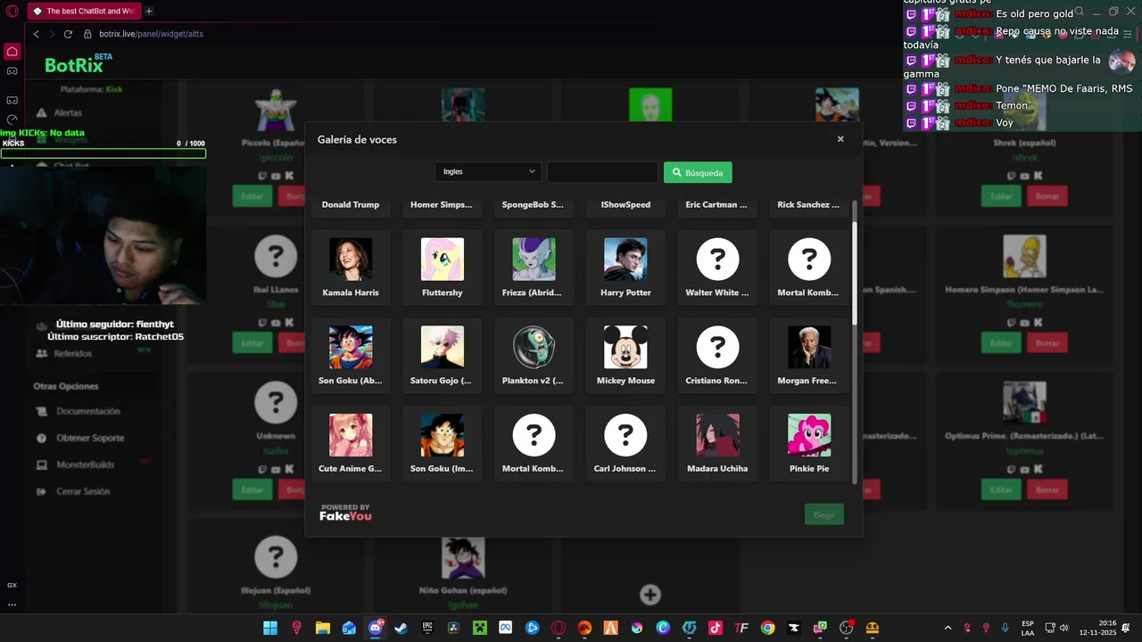Select the Mickey Mouse voice
Screen dimensions: 1142x642
tap(625, 356)
